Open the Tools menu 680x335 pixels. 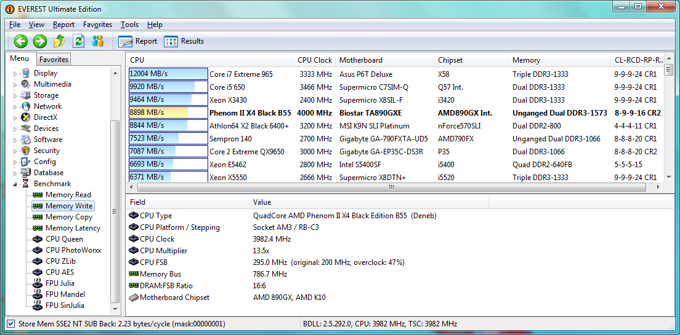tap(130, 25)
